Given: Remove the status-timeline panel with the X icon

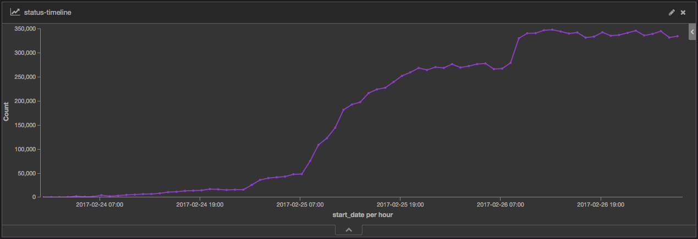Looking at the screenshot, I should click(683, 12).
